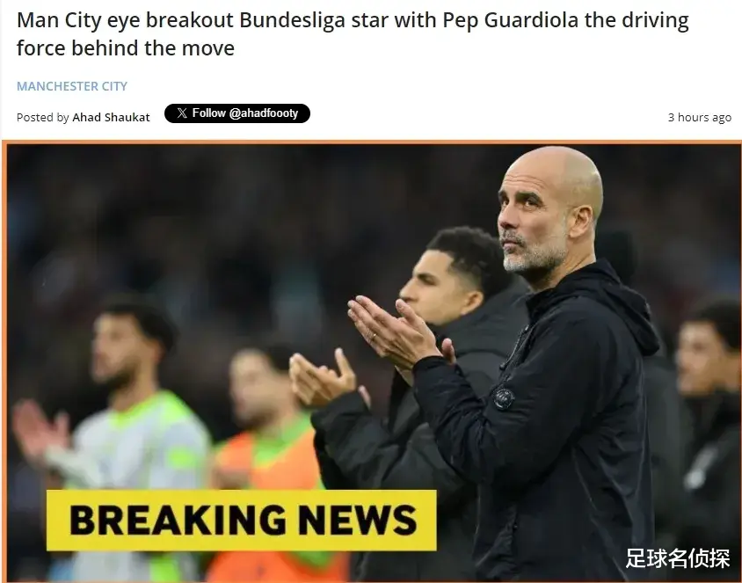Open author Ahad Shaukat's profile
The height and width of the screenshot is (583, 742).
click(111, 117)
